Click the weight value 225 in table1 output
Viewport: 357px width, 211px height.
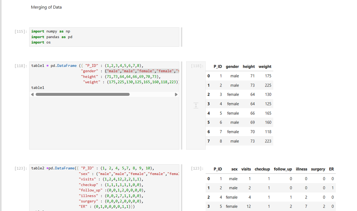pyautogui.click(x=268, y=85)
